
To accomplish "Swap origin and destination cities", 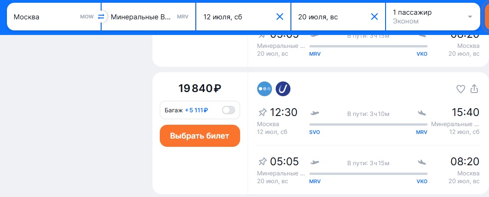I will (101, 17).
